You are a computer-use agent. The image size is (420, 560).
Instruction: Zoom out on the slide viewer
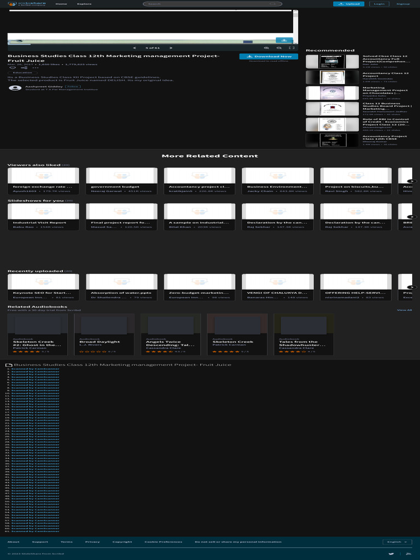pyautogui.click(x=279, y=48)
